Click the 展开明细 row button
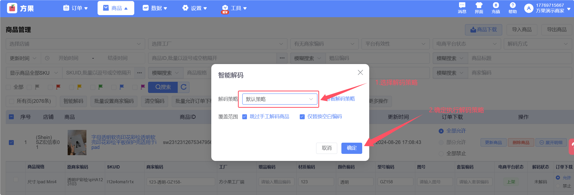 click(551, 142)
